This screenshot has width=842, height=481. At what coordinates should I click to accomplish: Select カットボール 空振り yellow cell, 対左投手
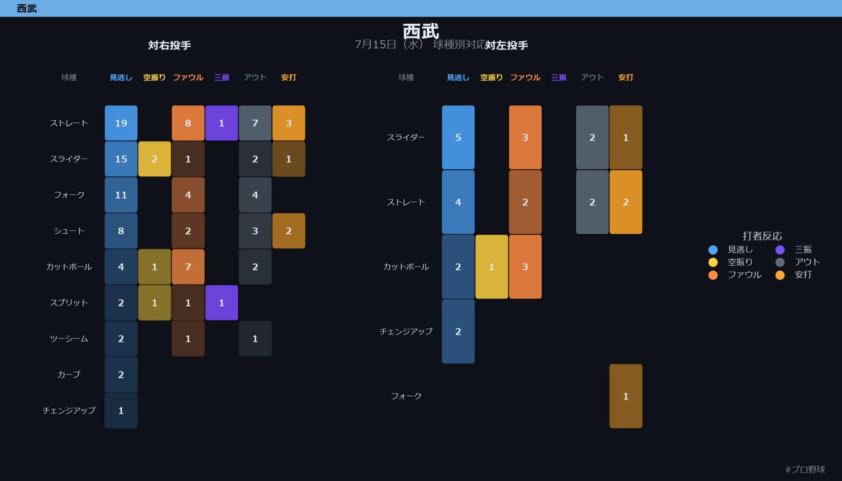pyautogui.click(x=492, y=267)
